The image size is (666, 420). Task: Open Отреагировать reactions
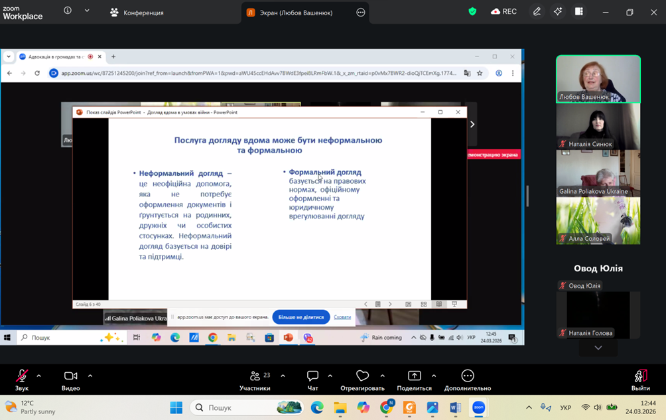(362, 380)
